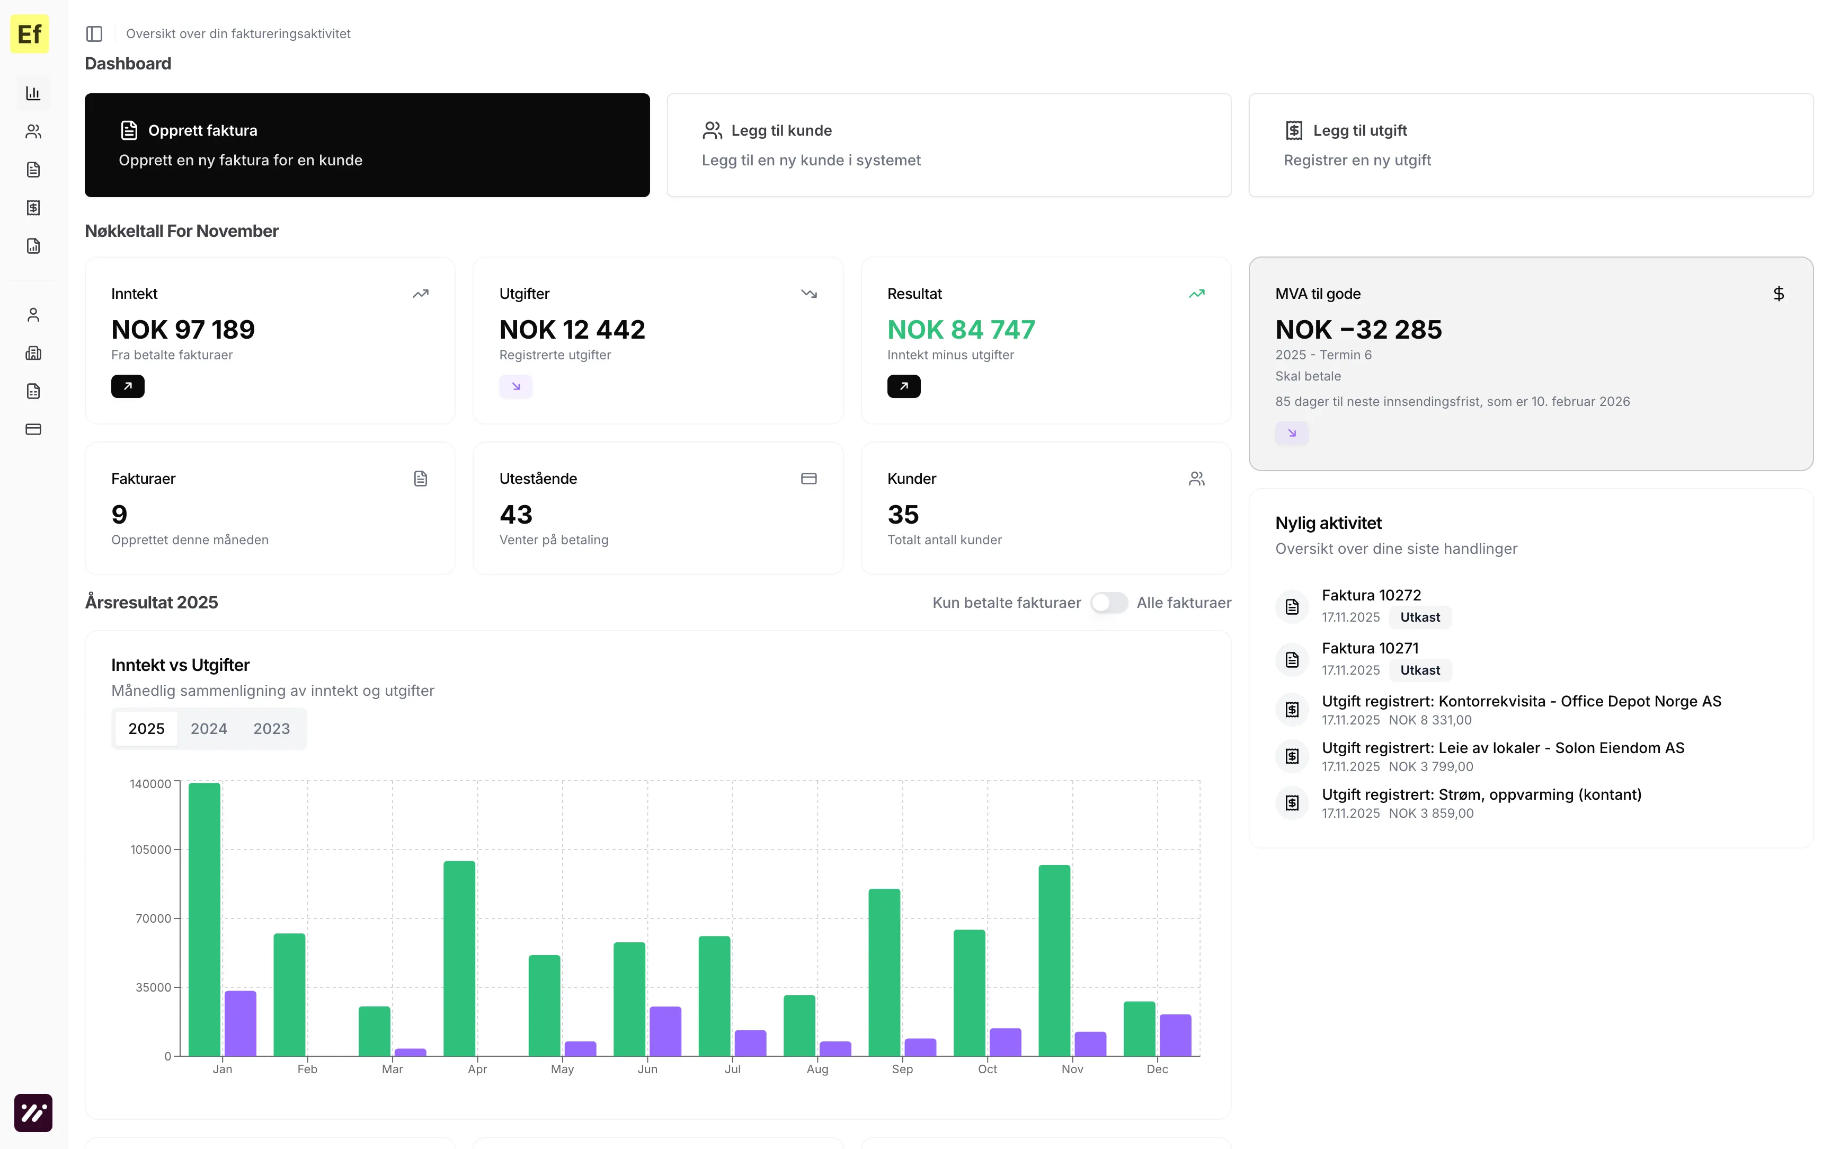
Task: Open income details arrow under Inntekt
Action: point(128,386)
